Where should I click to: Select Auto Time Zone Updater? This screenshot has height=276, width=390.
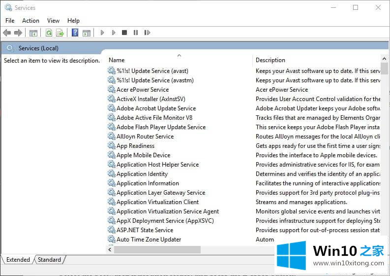149,240
